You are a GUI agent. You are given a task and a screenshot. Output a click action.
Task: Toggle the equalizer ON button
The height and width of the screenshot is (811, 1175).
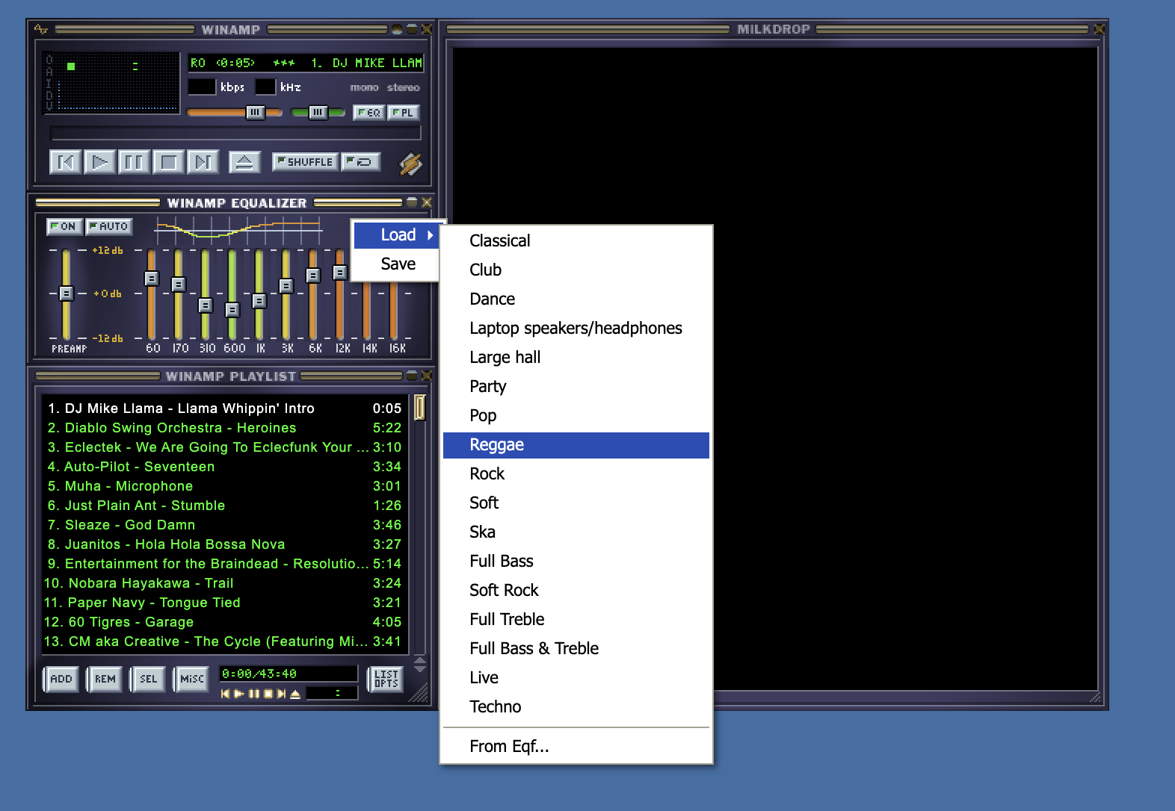pos(64,226)
